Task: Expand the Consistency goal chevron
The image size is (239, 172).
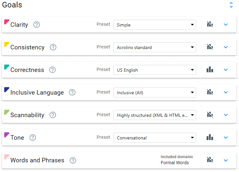Action: click(226, 47)
